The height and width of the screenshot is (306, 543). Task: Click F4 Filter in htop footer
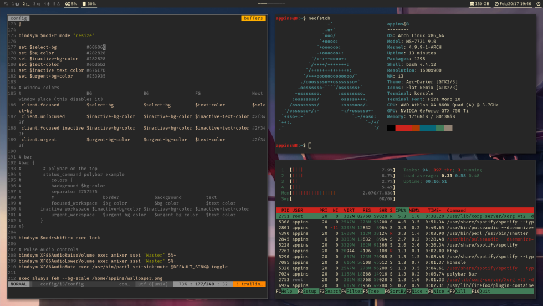pyautogui.click(x=352, y=292)
